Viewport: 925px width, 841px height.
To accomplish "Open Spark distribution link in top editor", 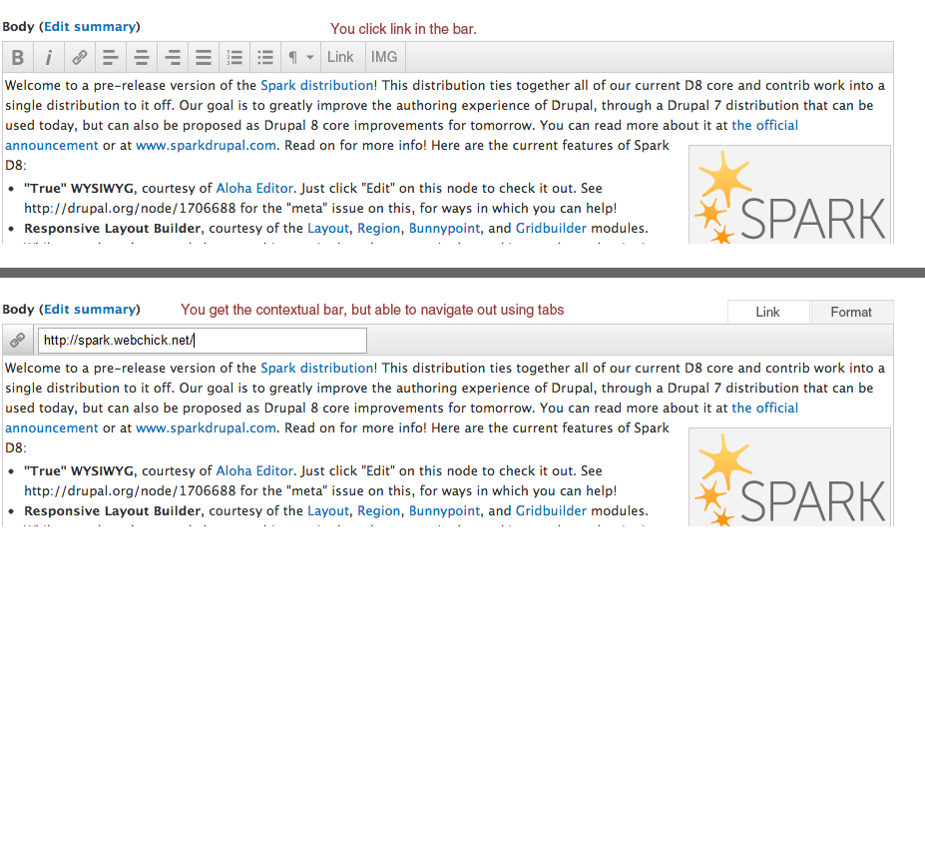I will coord(317,85).
